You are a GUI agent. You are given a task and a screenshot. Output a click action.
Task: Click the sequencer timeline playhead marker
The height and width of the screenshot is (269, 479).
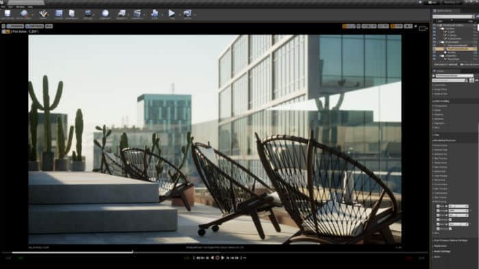[x=133, y=252]
